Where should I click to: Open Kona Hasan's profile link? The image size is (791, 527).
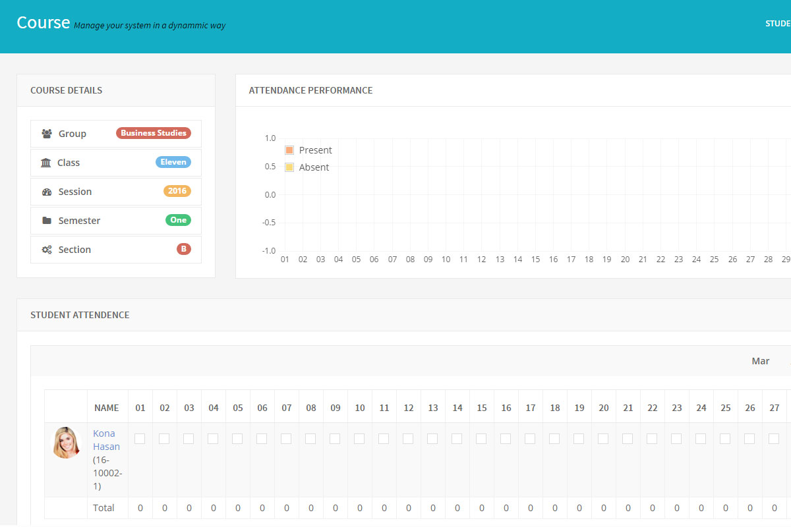(106, 439)
